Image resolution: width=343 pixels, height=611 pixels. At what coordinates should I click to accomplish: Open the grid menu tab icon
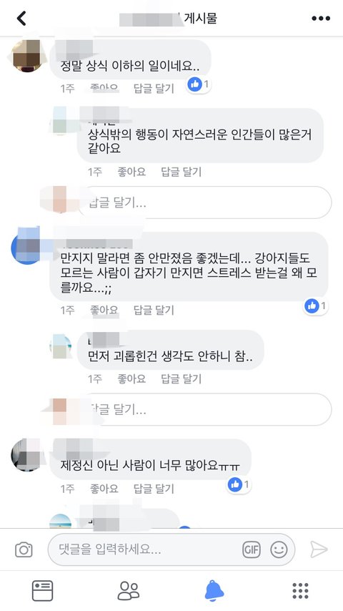click(300, 591)
